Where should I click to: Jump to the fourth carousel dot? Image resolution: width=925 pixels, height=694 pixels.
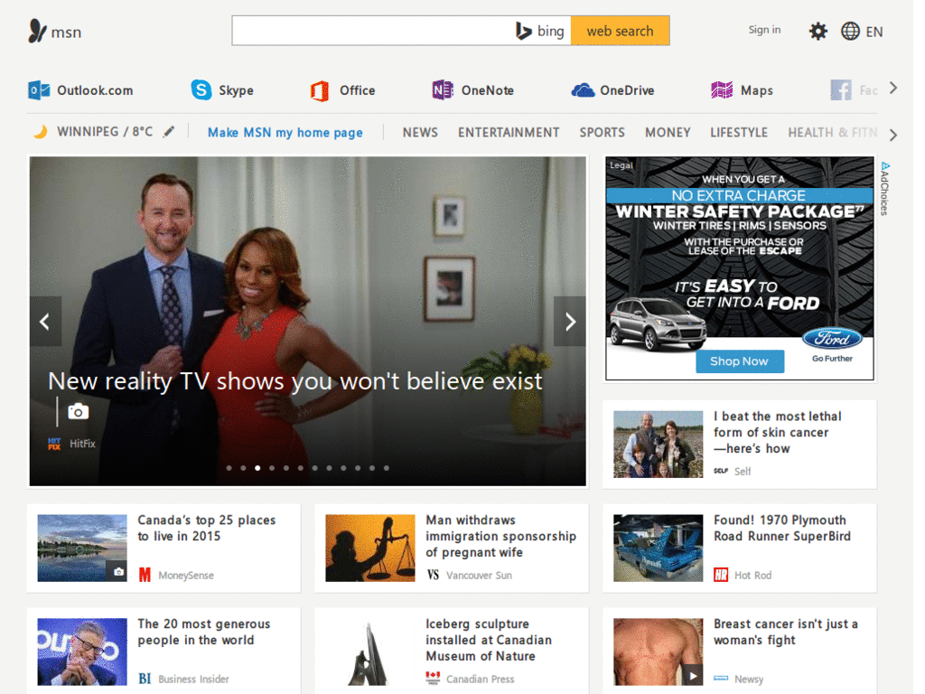[x=271, y=468]
